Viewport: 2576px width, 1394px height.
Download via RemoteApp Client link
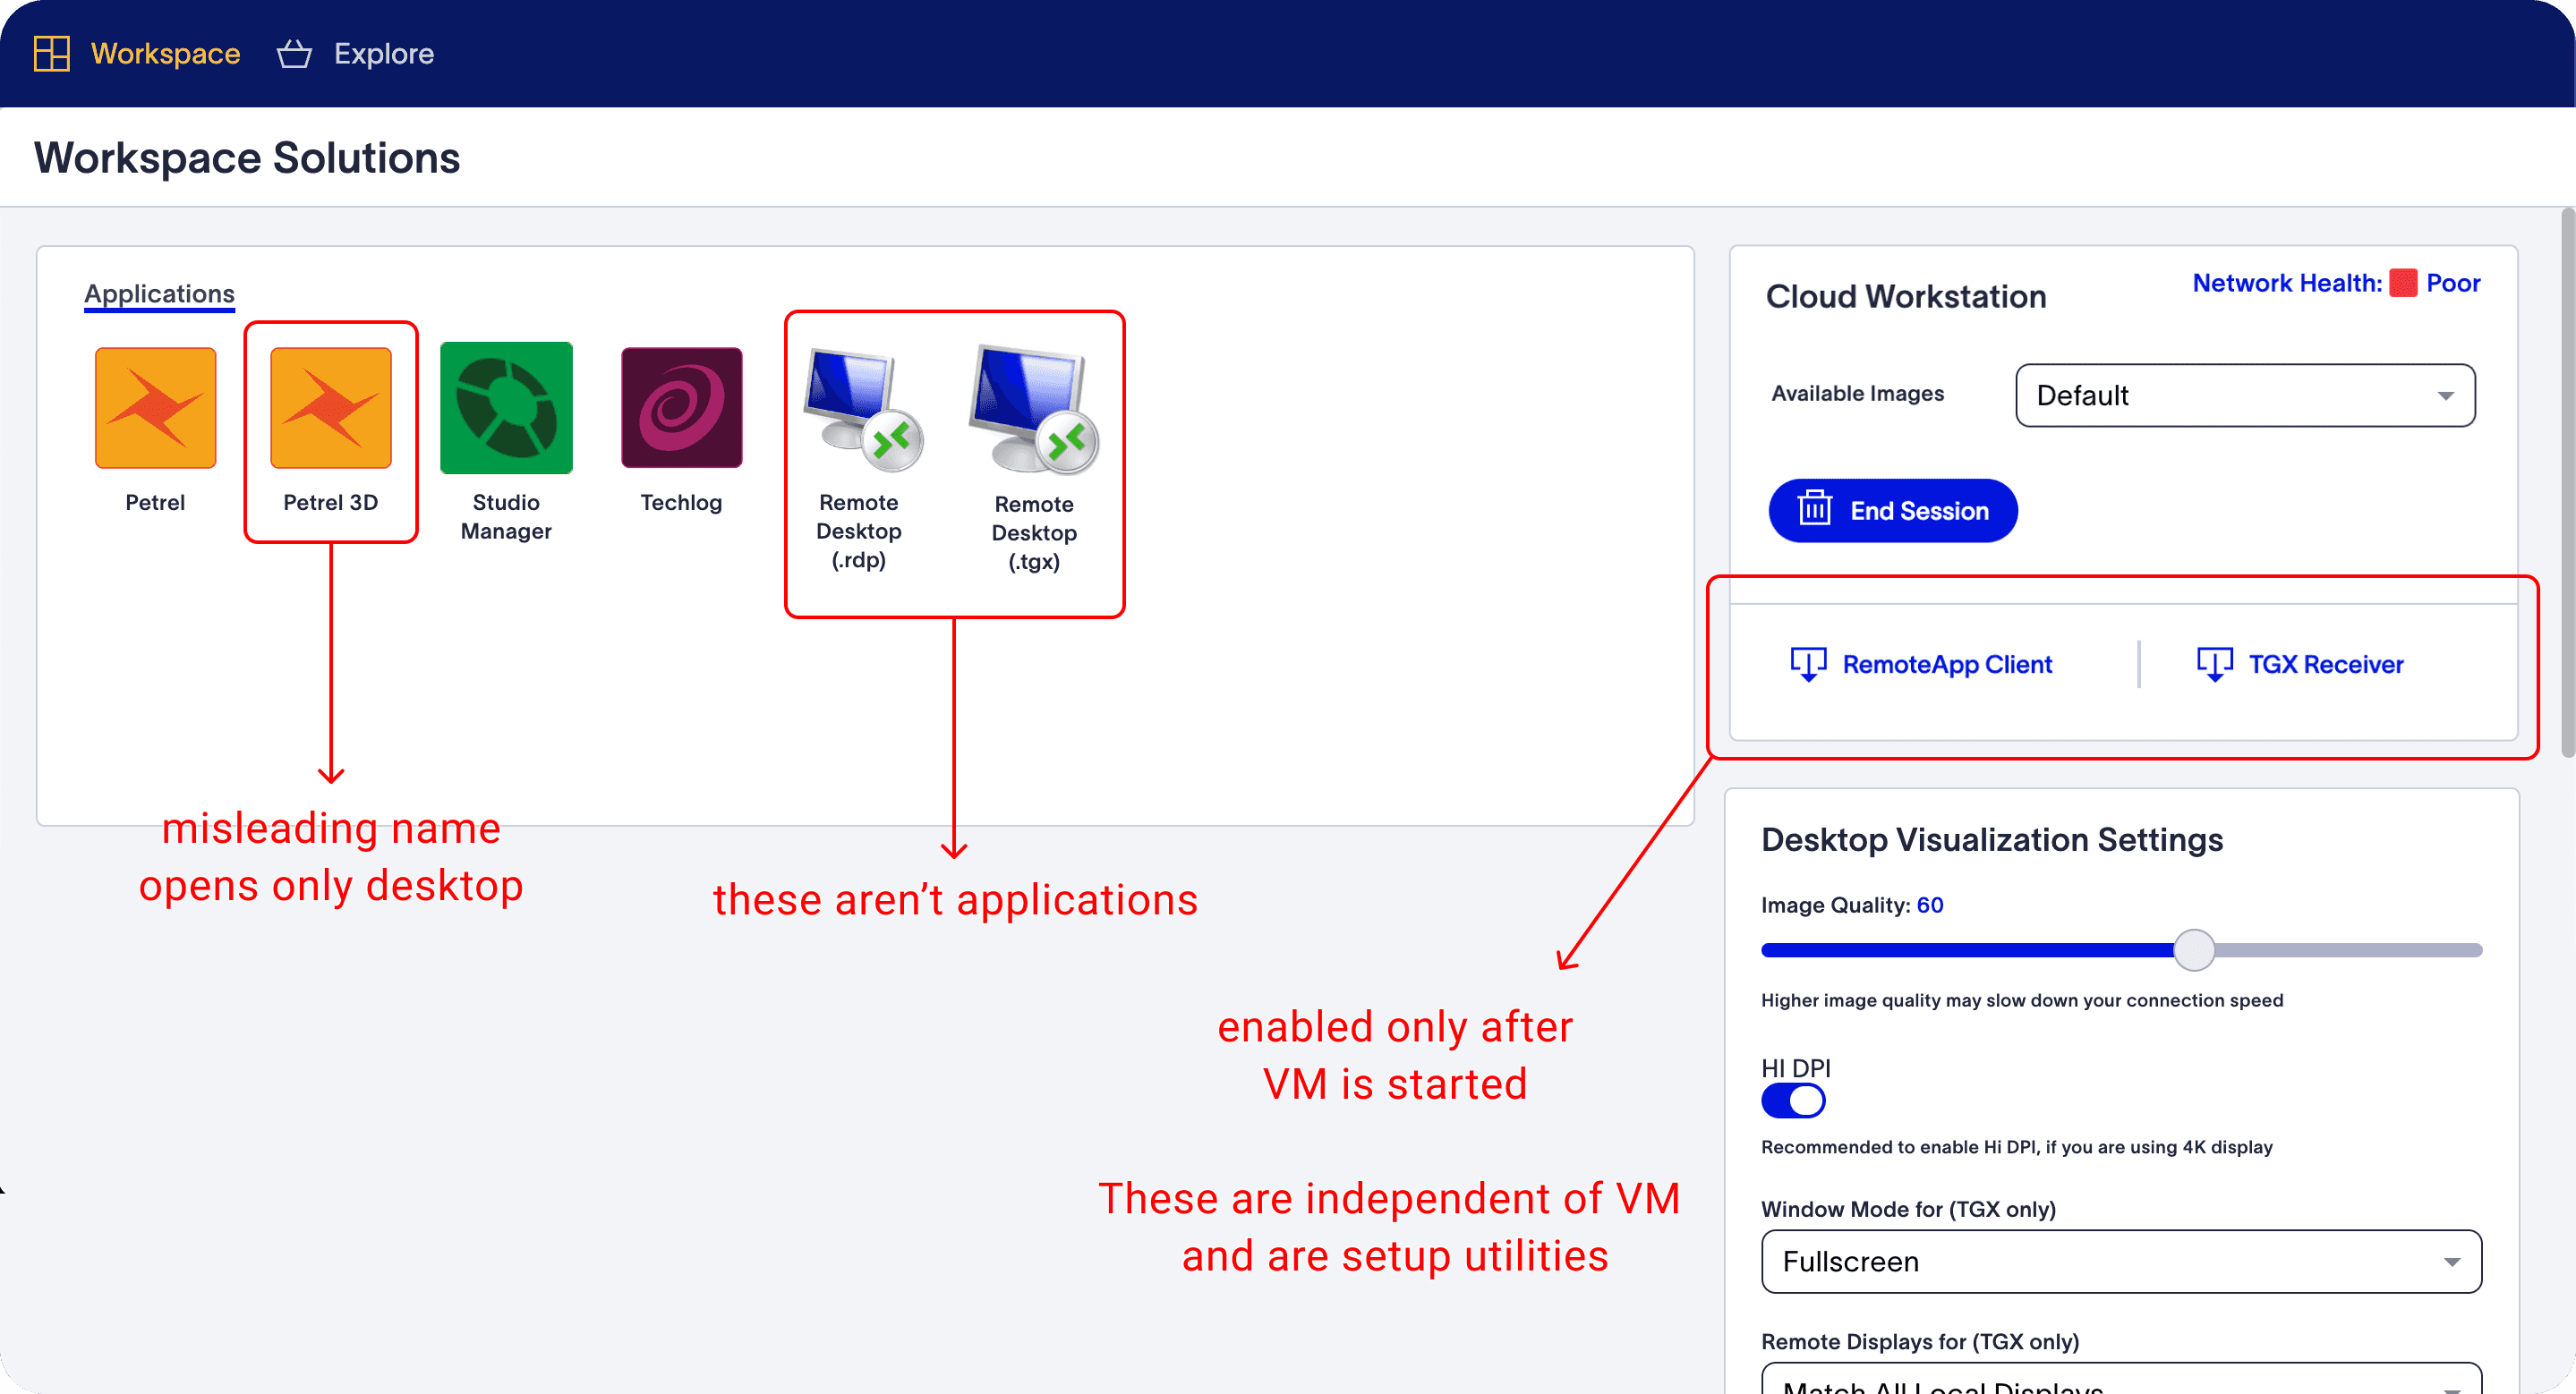click(x=1947, y=665)
